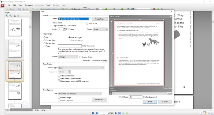Go to the next page
Screen dimensions: 214x115
[116, 113]
